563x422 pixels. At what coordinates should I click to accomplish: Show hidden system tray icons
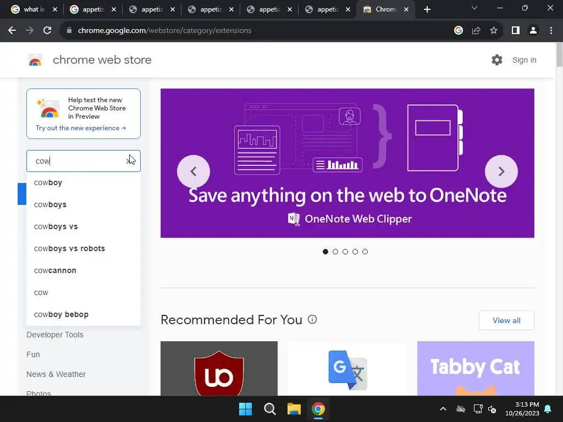(x=443, y=409)
